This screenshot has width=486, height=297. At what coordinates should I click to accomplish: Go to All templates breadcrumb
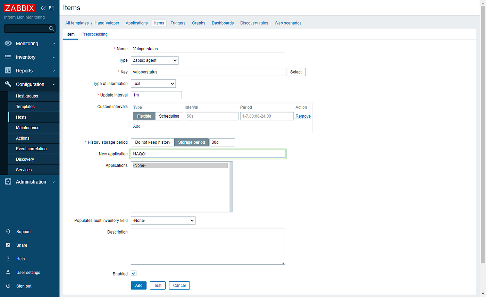coord(77,23)
